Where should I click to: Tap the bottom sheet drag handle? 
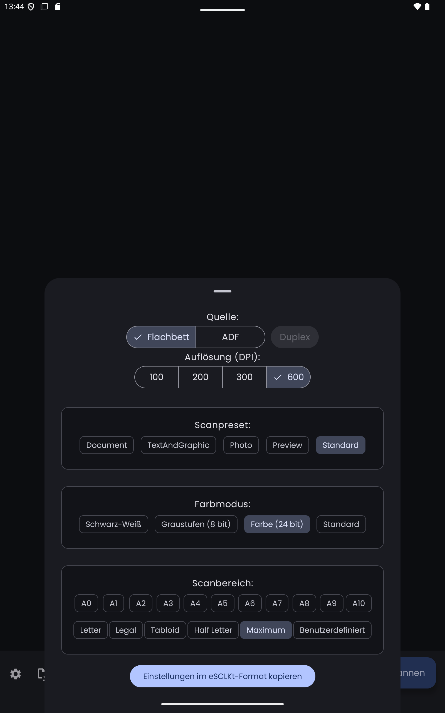[222, 291]
